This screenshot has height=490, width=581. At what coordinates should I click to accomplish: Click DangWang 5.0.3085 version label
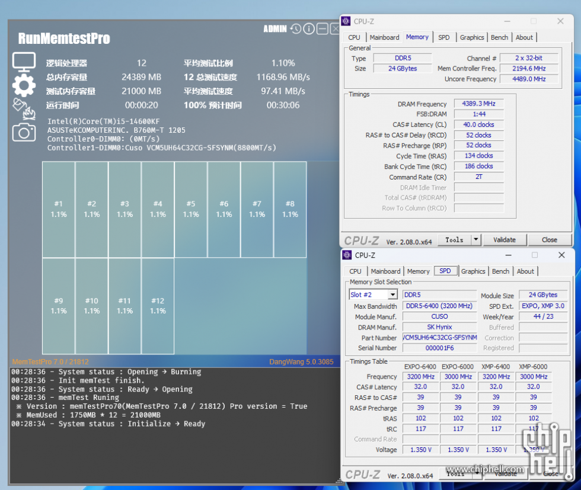[x=301, y=362]
